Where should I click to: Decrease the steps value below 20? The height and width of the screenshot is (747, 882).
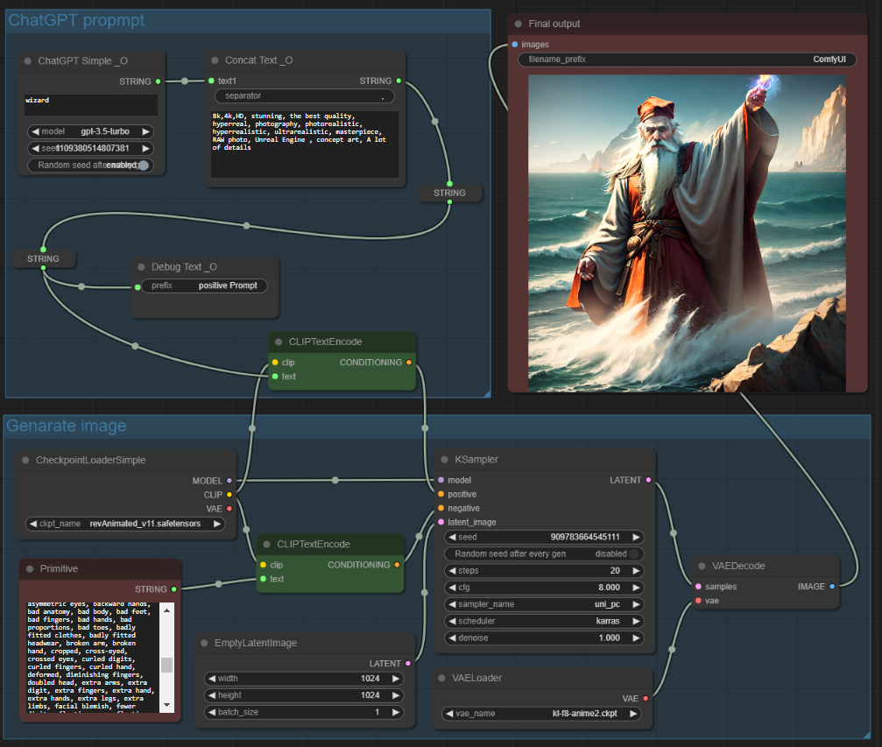pos(452,570)
